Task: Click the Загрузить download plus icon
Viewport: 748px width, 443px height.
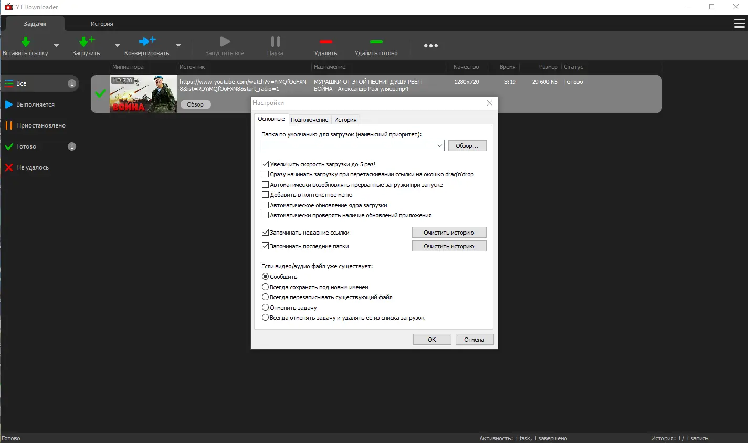Action: [x=87, y=41]
